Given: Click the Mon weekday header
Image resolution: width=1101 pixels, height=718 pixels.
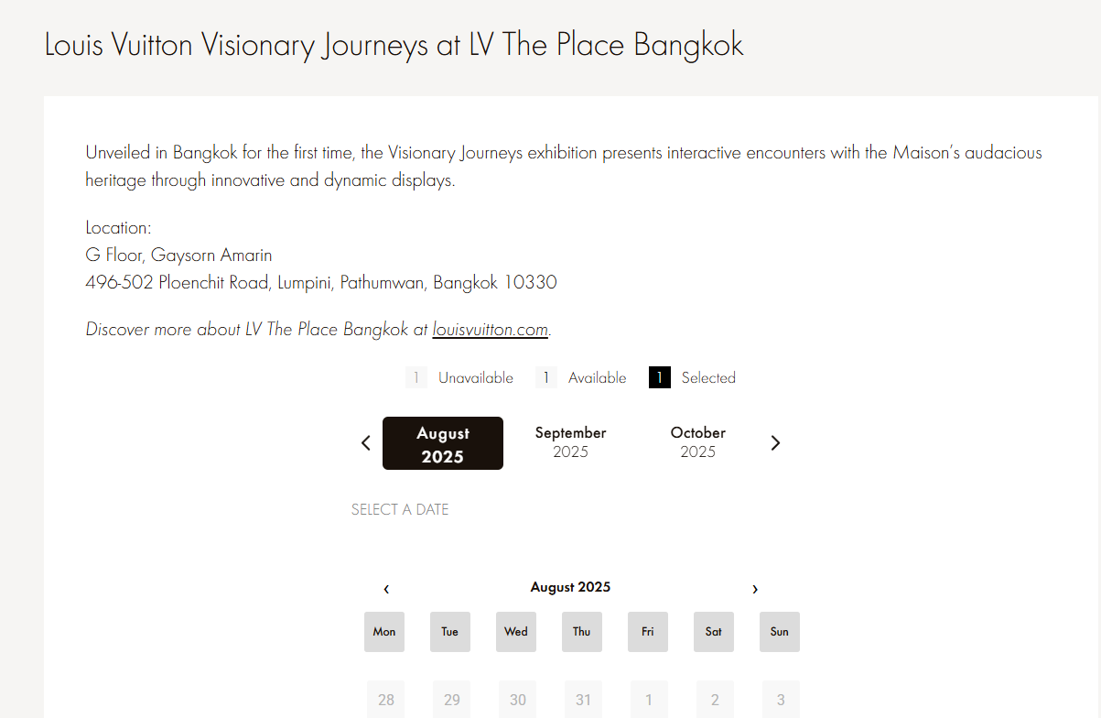Looking at the screenshot, I should (384, 632).
